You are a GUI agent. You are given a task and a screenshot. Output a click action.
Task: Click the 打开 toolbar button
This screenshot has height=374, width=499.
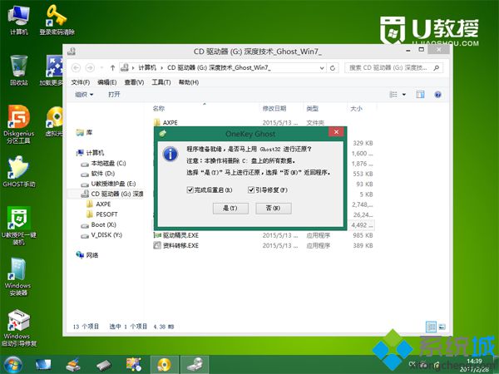coord(114,95)
